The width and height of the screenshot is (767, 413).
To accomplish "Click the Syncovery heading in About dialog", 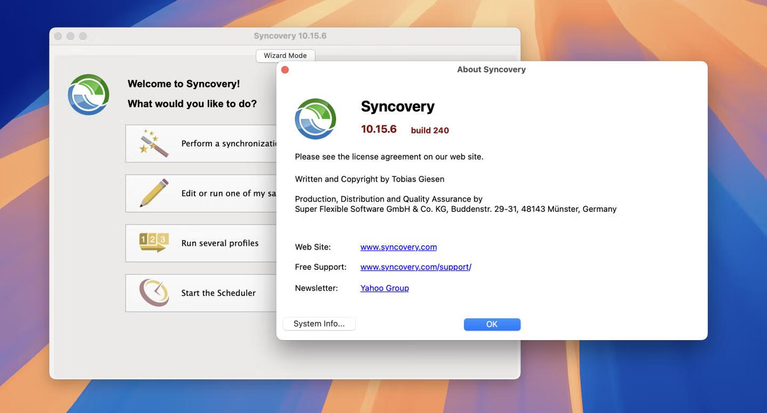I will pyautogui.click(x=398, y=106).
